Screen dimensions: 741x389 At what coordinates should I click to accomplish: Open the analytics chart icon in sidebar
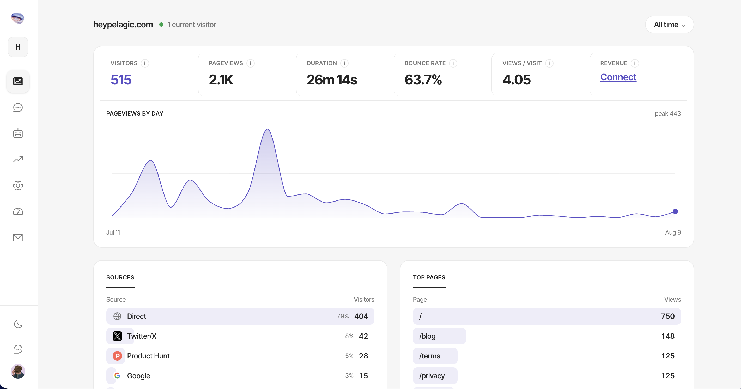coord(18,81)
